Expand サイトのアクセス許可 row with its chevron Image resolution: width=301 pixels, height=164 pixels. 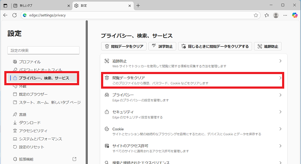pyautogui.click(x=280, y=146)
